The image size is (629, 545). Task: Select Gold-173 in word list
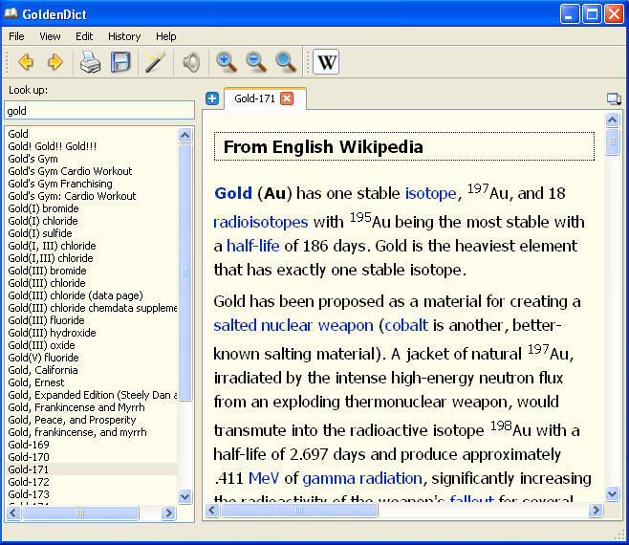(92, 494)
